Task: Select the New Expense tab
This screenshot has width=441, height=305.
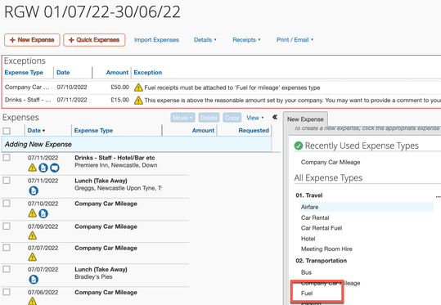Action: click(305, 119)
